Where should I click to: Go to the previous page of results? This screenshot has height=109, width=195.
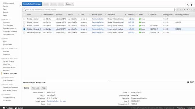[x=180, y=10]
